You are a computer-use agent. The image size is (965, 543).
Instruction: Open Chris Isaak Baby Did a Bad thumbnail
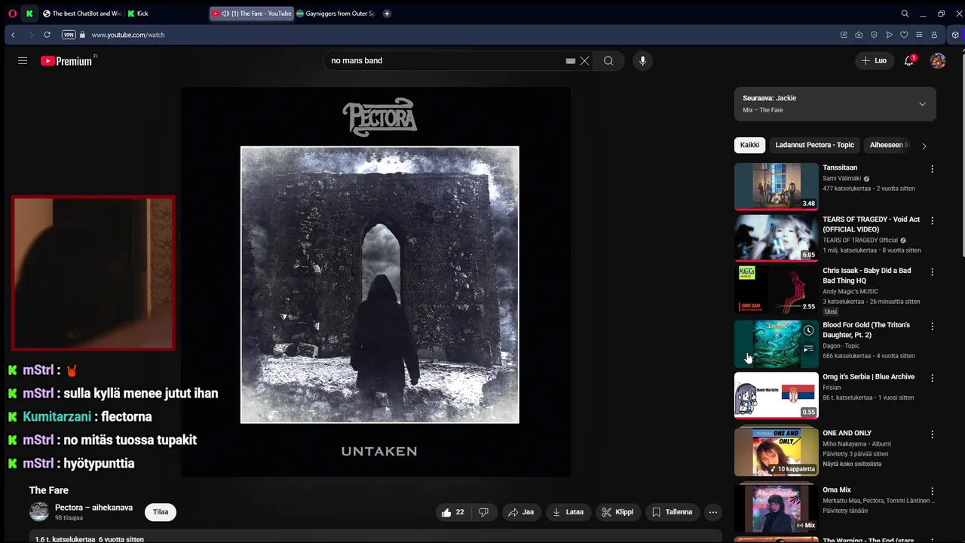pyautogui.click(x=777, y=289)
